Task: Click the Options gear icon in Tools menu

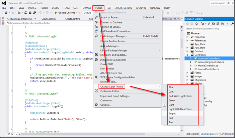Action: [x=96, y=105]
